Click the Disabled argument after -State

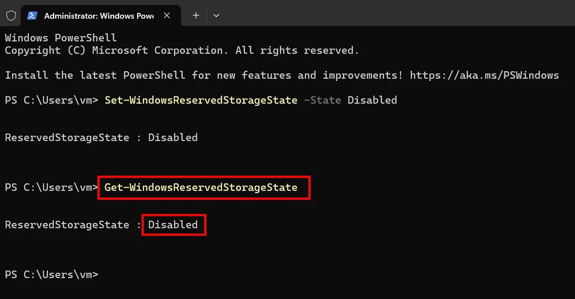coord(372,100)
